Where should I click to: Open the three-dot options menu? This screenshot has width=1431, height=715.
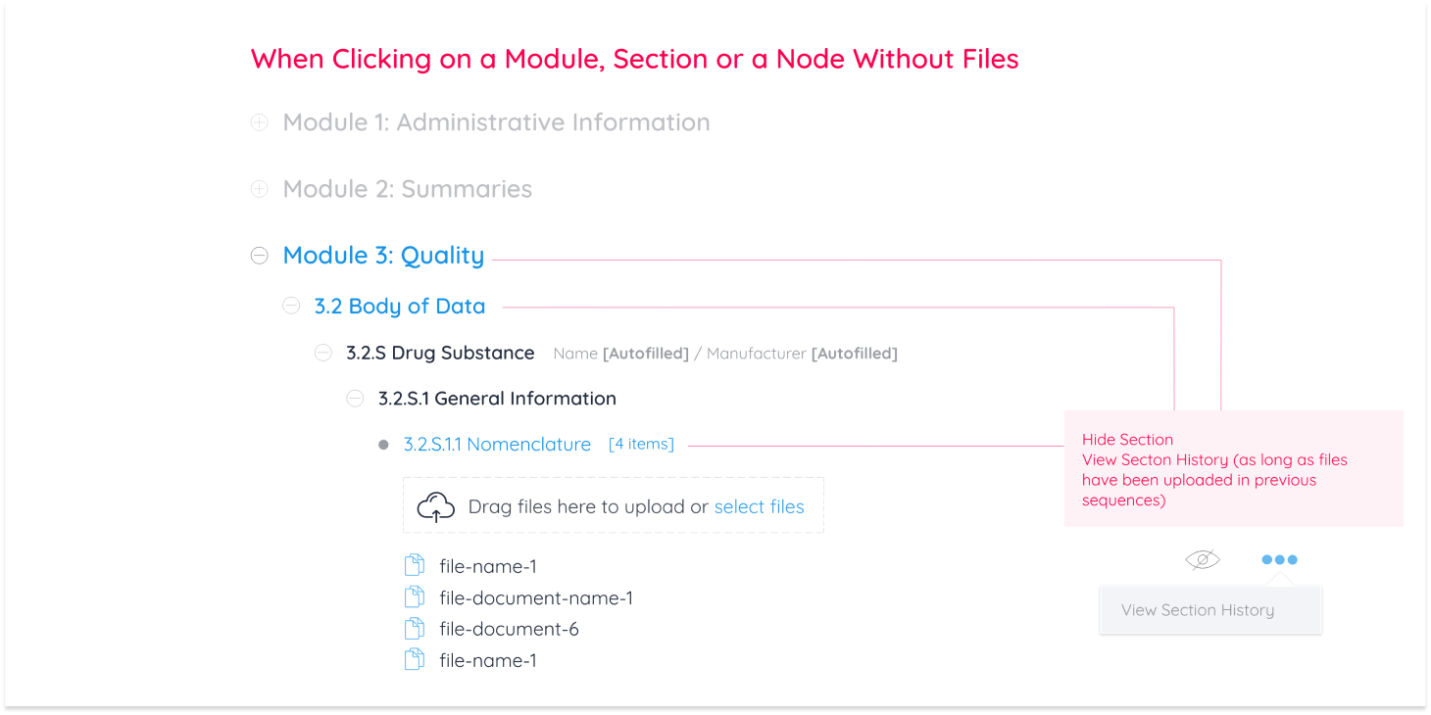1279,559
